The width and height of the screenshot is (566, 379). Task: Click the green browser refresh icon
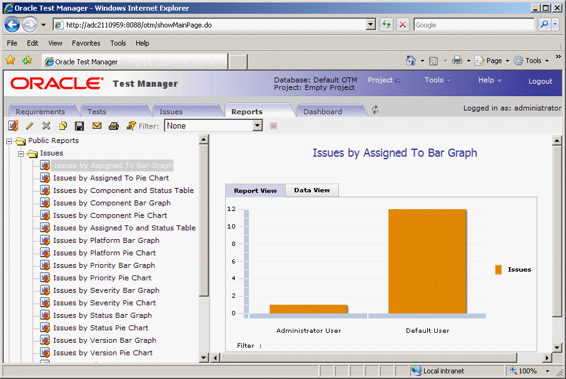(387, 24)
